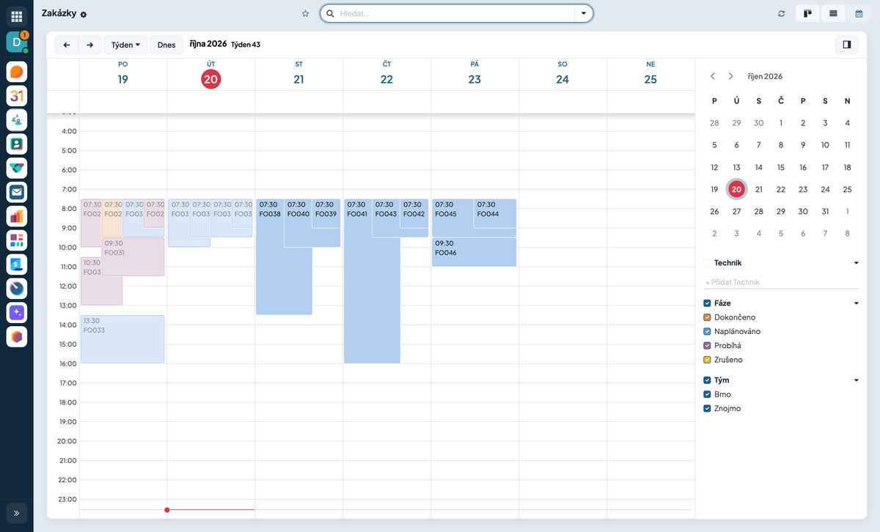Image resolution: width=880 pixels, height=532 pixels.
Task: Show previous month in mini calendar
Action: [713, 76]
